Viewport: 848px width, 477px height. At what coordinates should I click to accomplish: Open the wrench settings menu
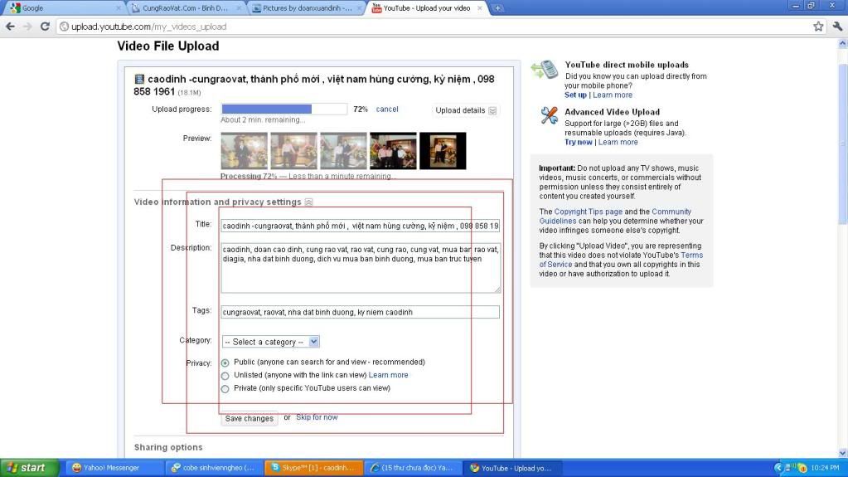pyautogui.click(x=837, y=27)
